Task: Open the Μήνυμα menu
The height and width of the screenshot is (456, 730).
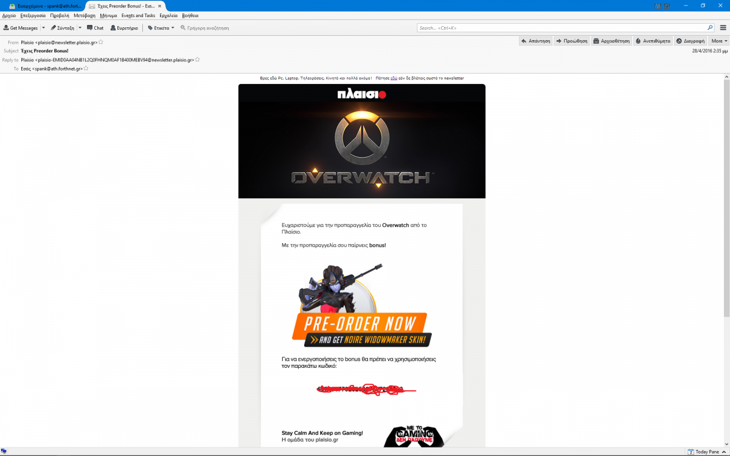Action: pyautogui.click(x=108, y=15)
